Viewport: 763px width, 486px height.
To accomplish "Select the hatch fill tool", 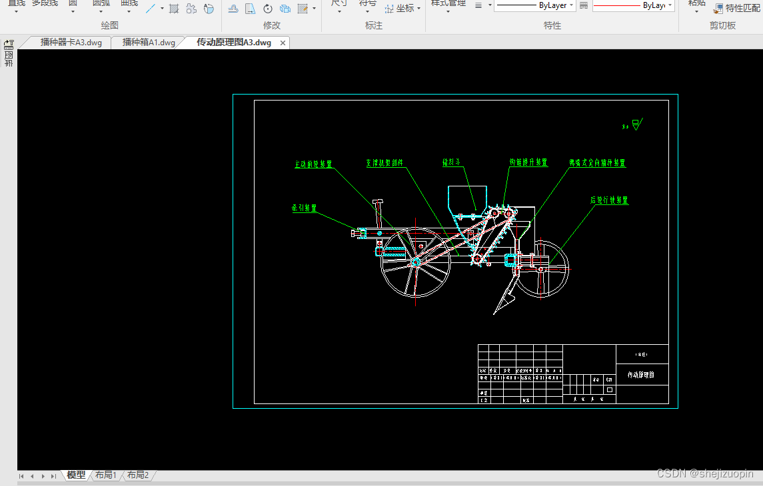I will (x=174, y=9).
